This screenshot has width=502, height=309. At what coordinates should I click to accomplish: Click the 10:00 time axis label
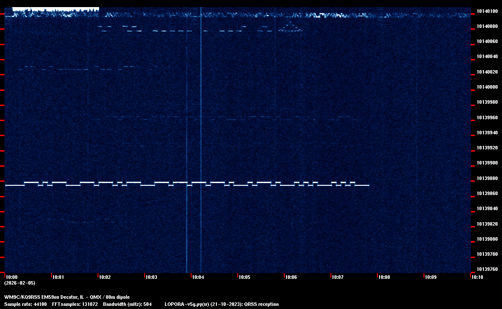12,277
